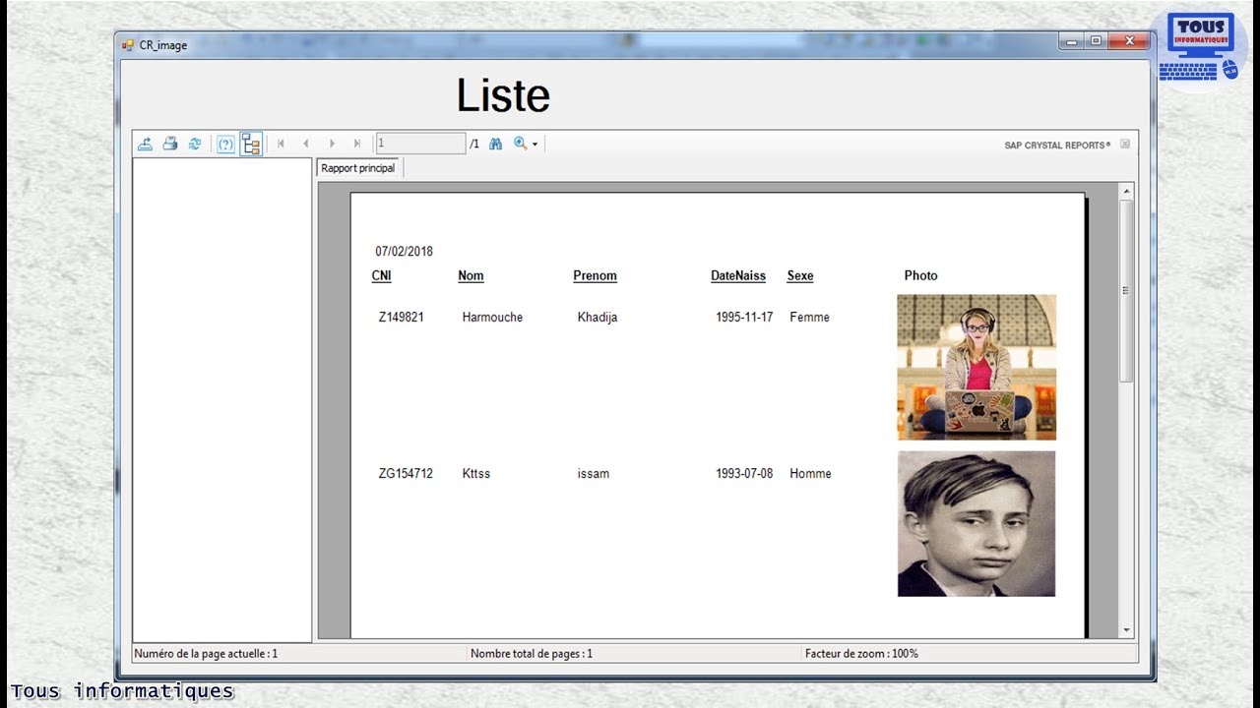This screenshot has width=1260, height=708.
Task: Click the birth date 1995-11-17
Action: (x=744, y=317)
